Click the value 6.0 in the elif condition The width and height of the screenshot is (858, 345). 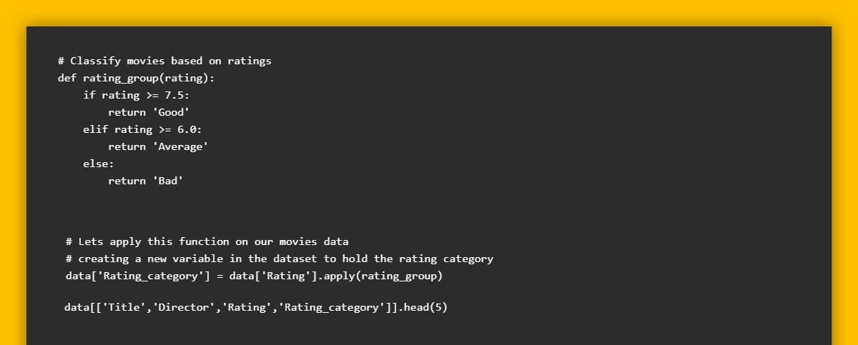[x=187, y=129]
